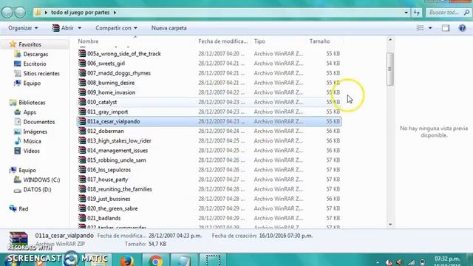Select Bibliotecas in the navigation pane

32,103
